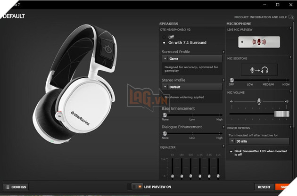Click the help mark next to Surround Profile
Image resolution: width=297 pixels, height=196 pixels.
(x=223, y=52)
